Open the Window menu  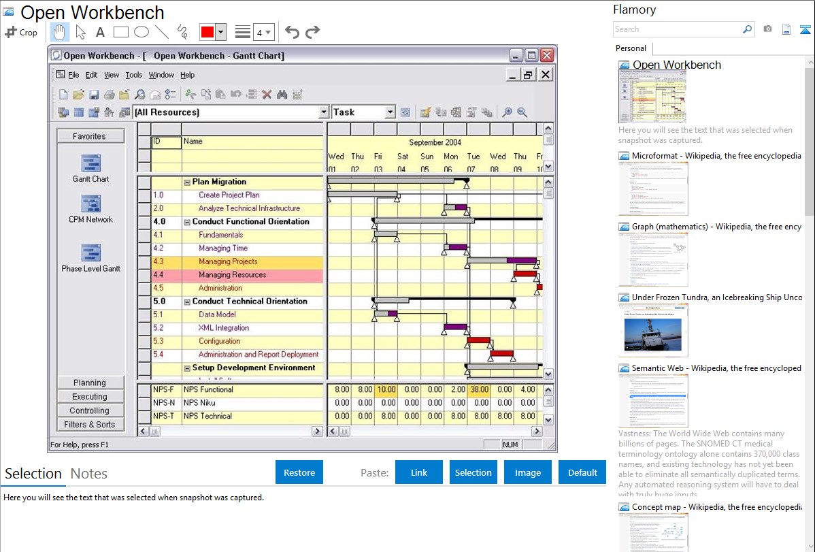(161, 75)
